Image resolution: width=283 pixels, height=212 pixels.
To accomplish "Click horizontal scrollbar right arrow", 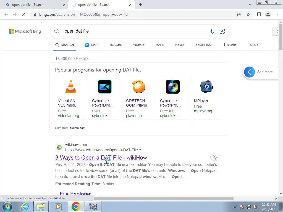I will (x=276, y=198).
